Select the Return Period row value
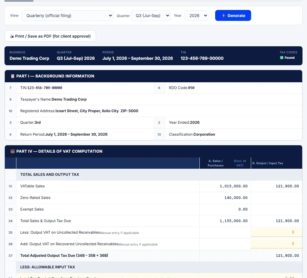The width and height of the screenshot is (307, 278). tap(76, 134)
